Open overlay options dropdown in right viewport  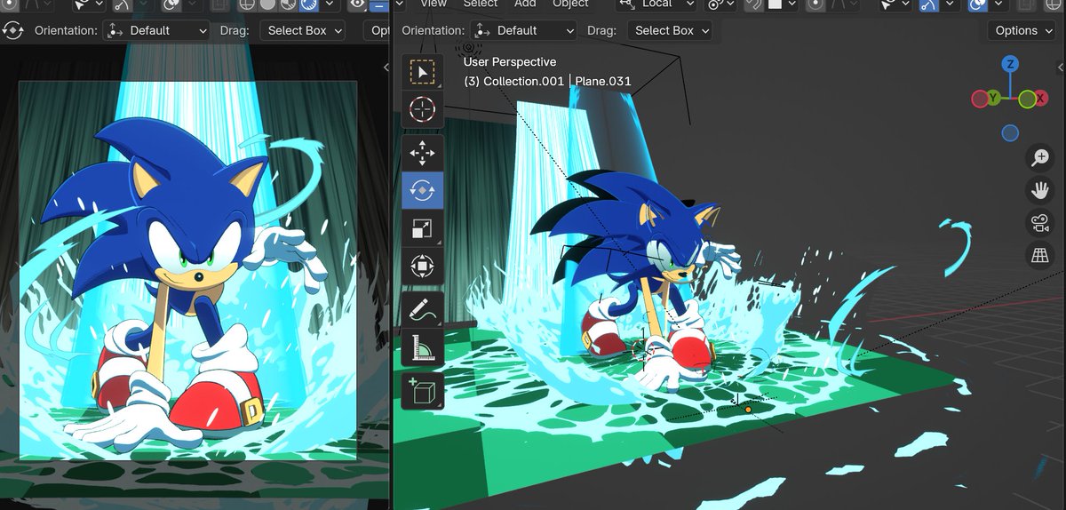(x=997, y=4)
